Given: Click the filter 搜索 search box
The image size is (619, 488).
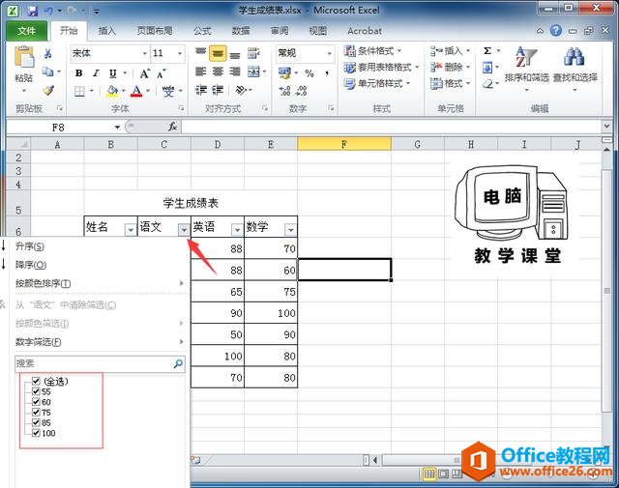Looking at the screenshot, I should tap(100, 363).
